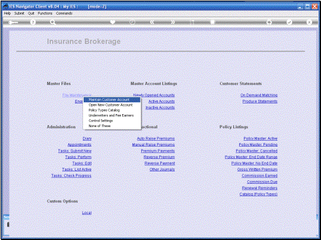This screenshot has height=240, width=321.
Task: Open the Functions menu
Action: (45, 13)
